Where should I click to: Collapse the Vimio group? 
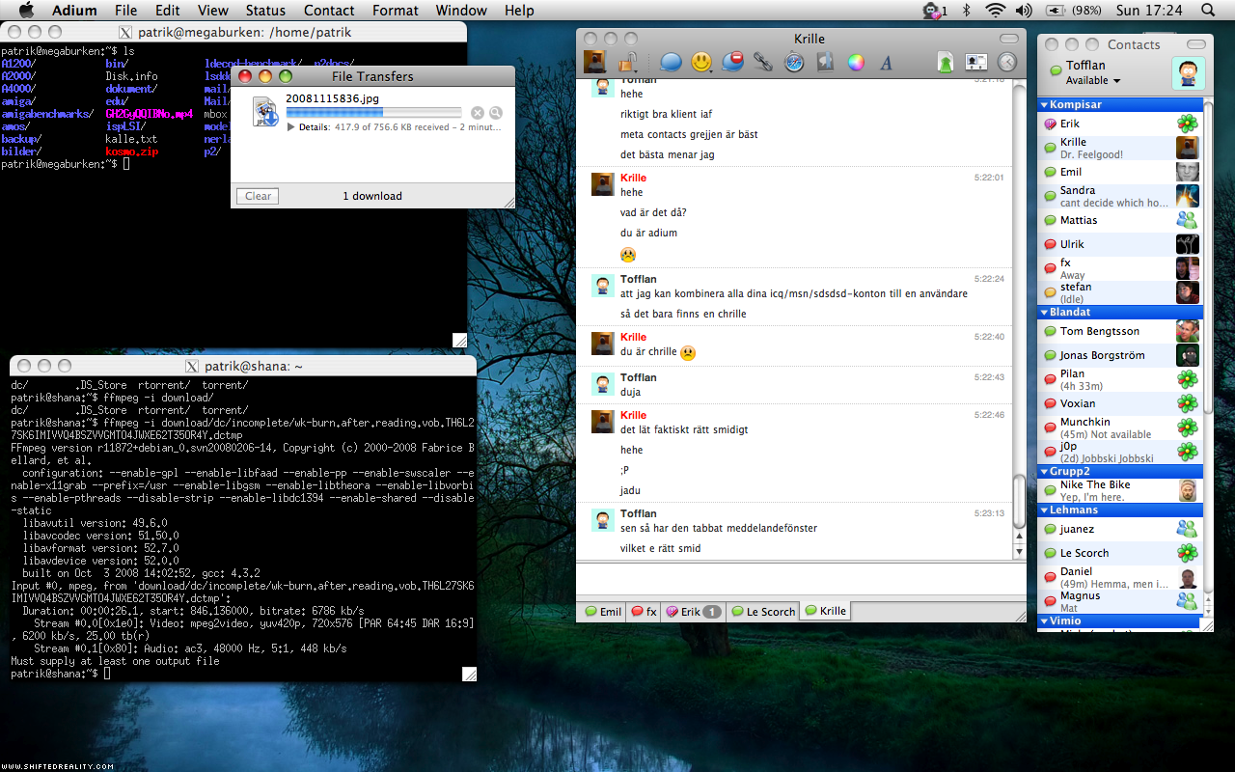tap(1044, 620)
